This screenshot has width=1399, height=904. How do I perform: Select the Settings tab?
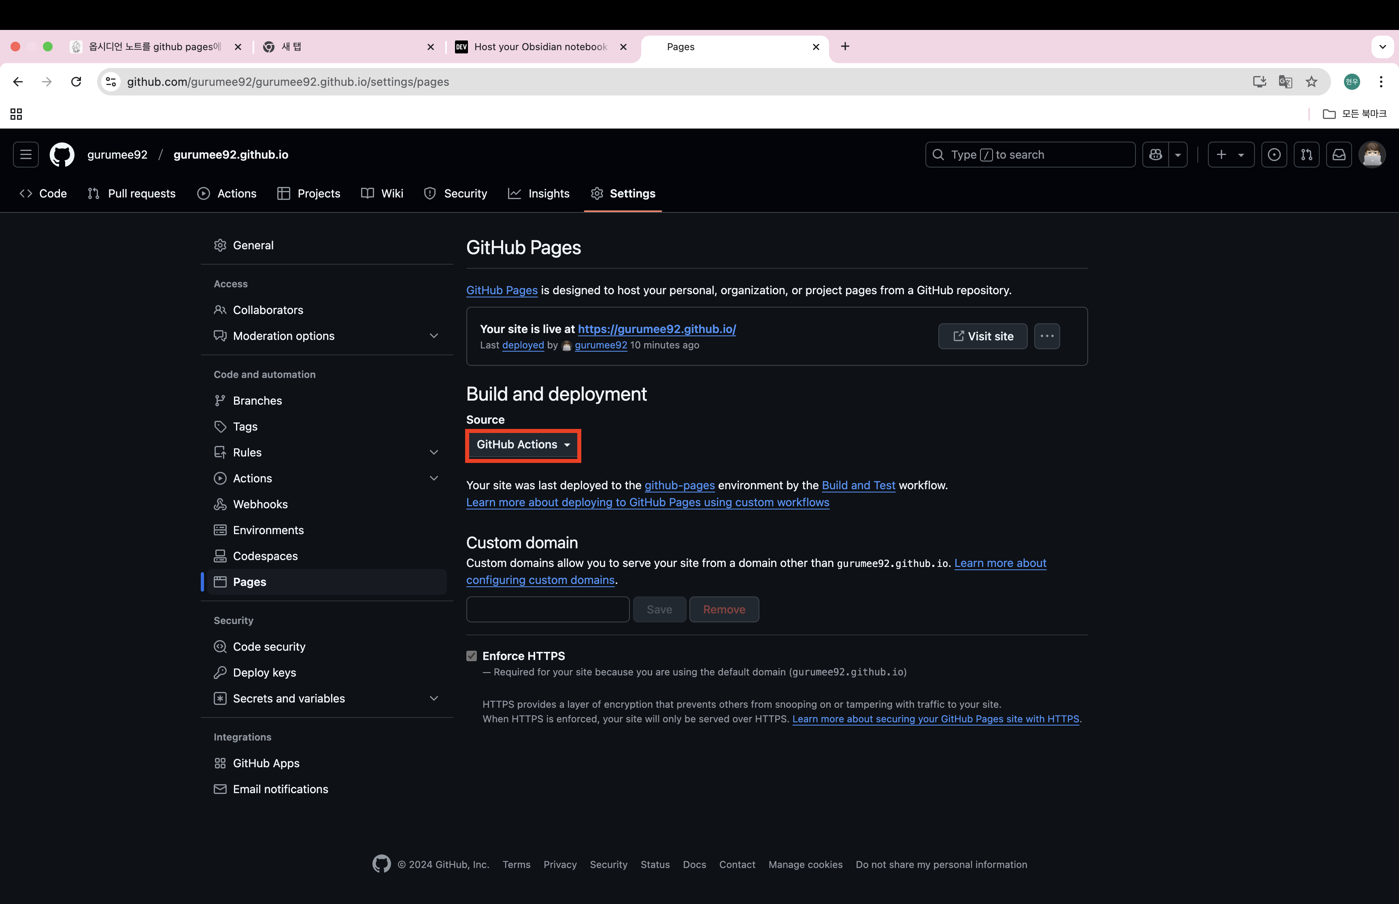(x=623, y=193)
